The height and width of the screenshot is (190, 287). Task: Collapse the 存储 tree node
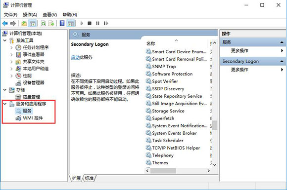pyautogui.click(x=5, y=90)
